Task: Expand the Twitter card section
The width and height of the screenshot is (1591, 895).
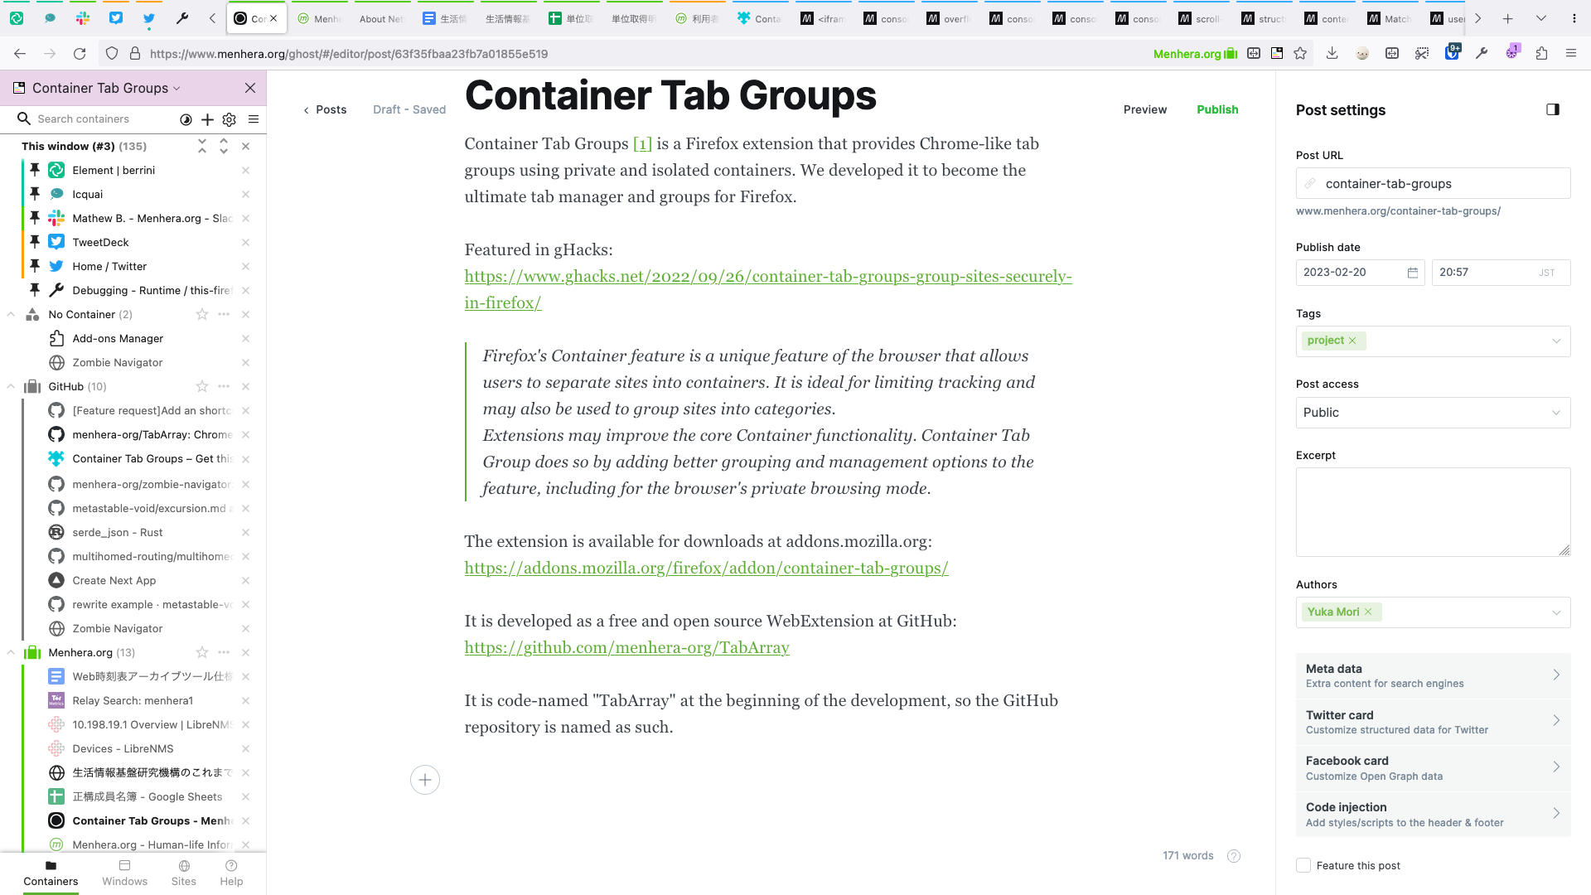Action: 1433,722
